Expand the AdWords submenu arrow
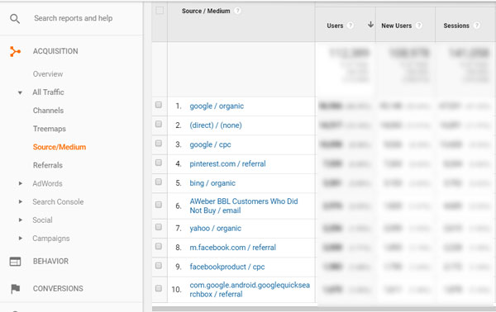Screen dimensions: 496x312 click(20, 183)
